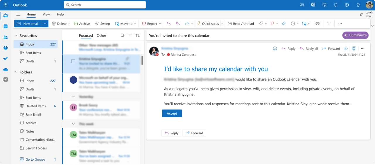The height and width of the screenshot is (165, 375).
Task: Click Forward button below the email body
Action: coord(194,133)
